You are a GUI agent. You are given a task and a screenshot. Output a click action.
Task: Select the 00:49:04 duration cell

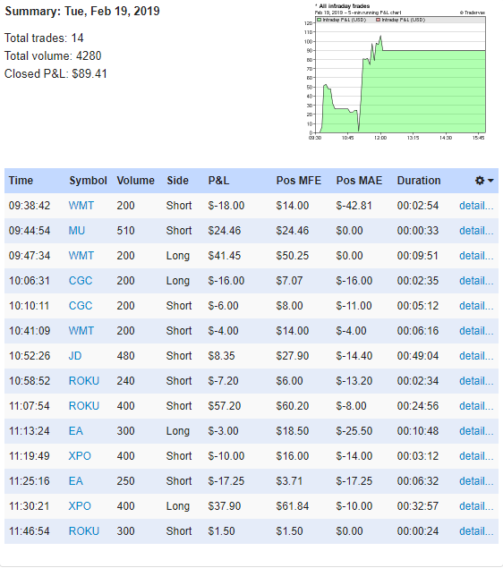pos(418,355)
